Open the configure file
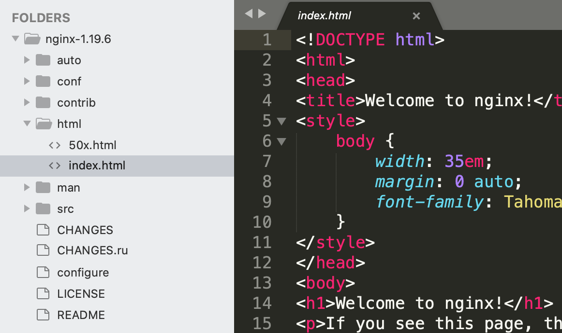The width and height of the screenshot is (562, 333). pyautogui.click(x=83, y=273)
